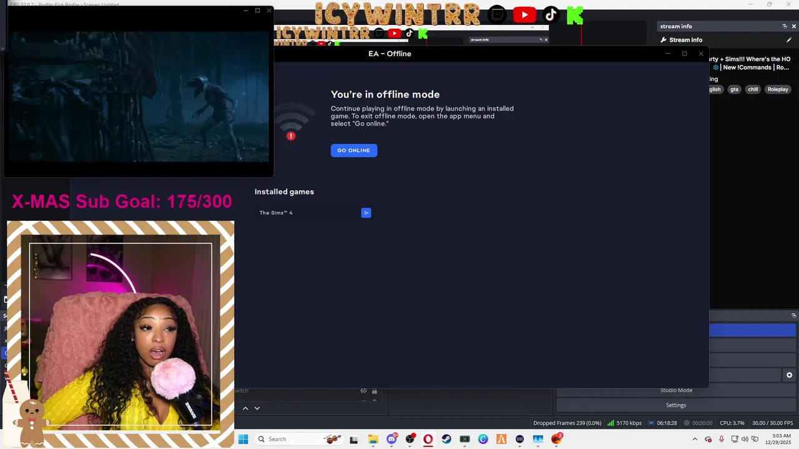Viewport: 799px width, 449px height.
Task: Close the OBS preview projector window
Action: coord(269,11)
